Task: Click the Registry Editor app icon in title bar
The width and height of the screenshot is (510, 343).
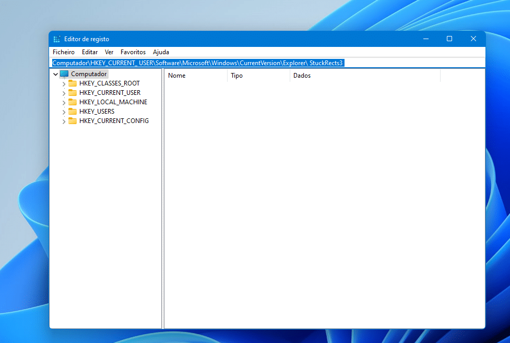Action: pyautogui.click(x=57, y=39)
